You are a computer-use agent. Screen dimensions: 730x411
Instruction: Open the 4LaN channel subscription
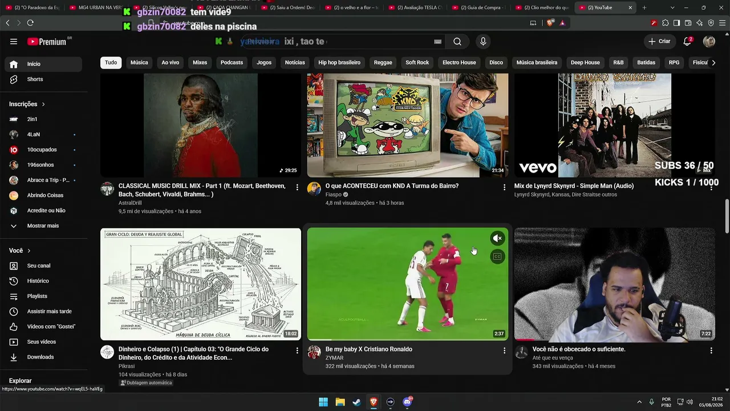pos(43,134)
